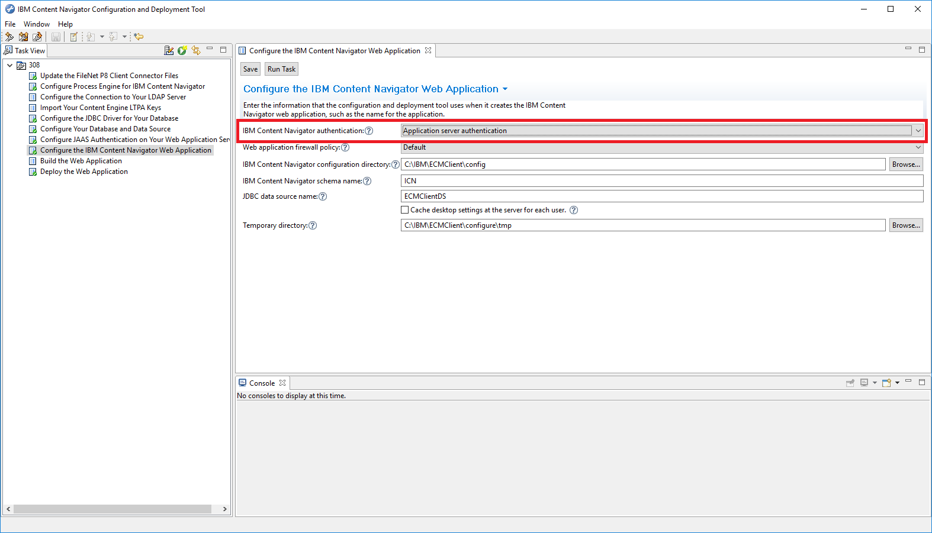Select Import Your Content Engine LTPA Keys

coord(101,108)
